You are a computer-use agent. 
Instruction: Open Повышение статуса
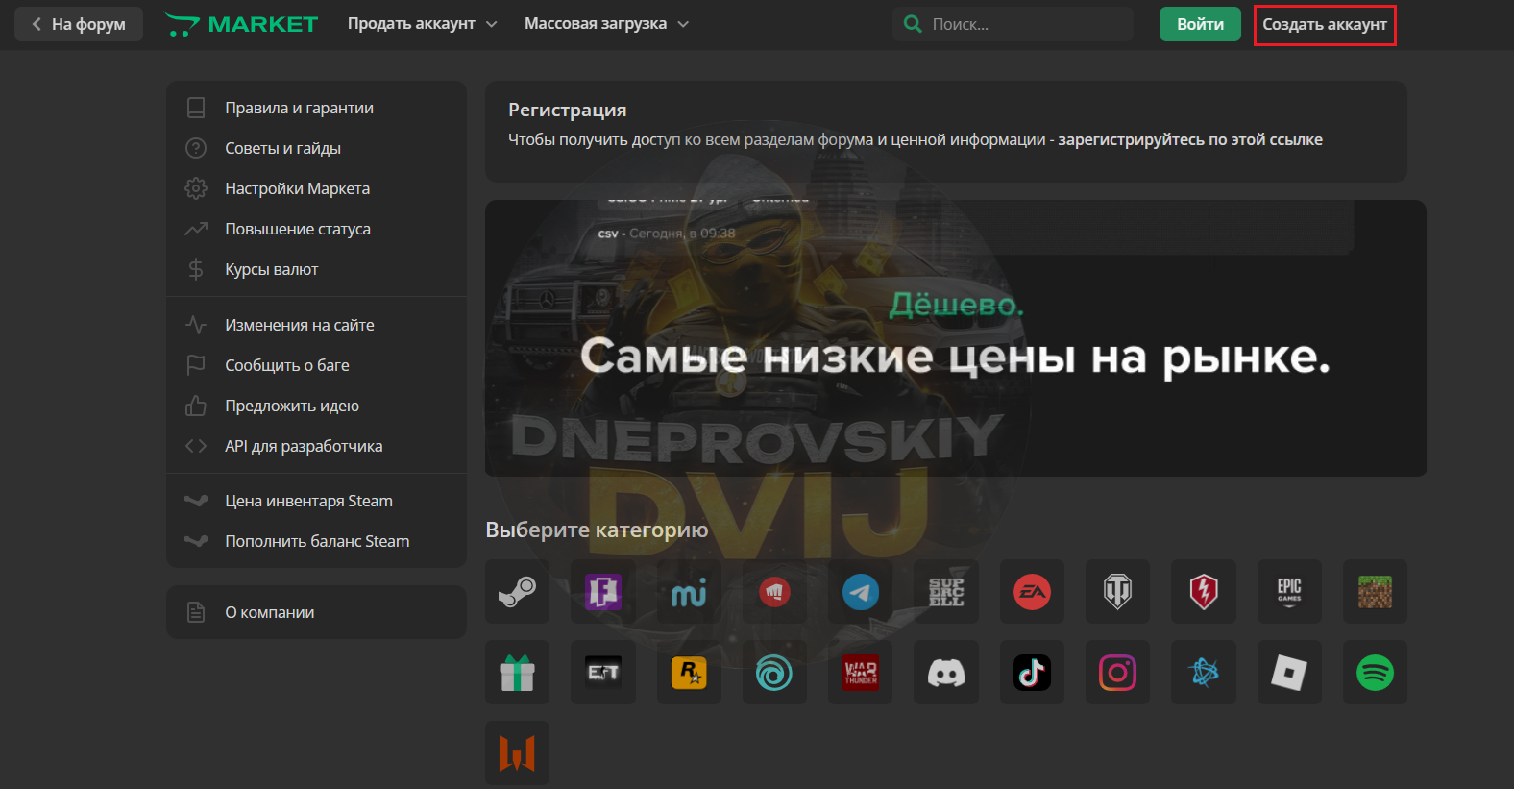pos(316,229)
